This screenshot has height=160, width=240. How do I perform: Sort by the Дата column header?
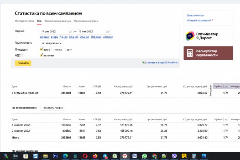coord(15,119)
